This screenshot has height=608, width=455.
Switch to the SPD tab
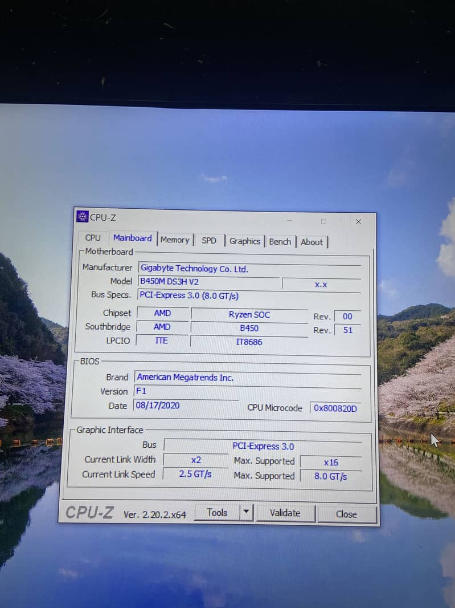(x=209, y=241)
